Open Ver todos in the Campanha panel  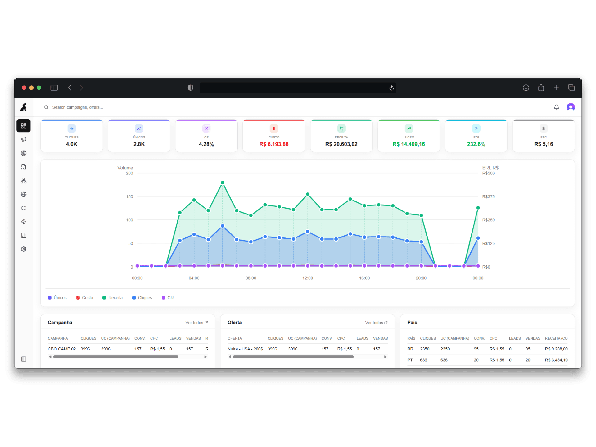coord(196,323)
